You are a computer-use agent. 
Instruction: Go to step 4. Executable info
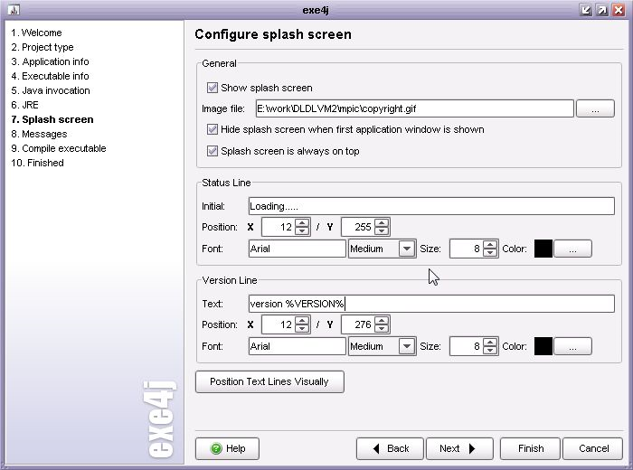tap(50, 76)
